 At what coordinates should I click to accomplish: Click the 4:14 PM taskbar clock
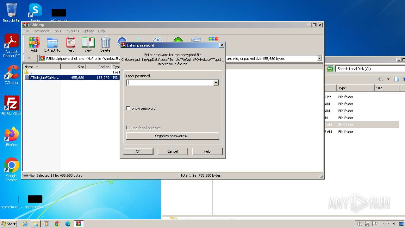tap(389, 224)
